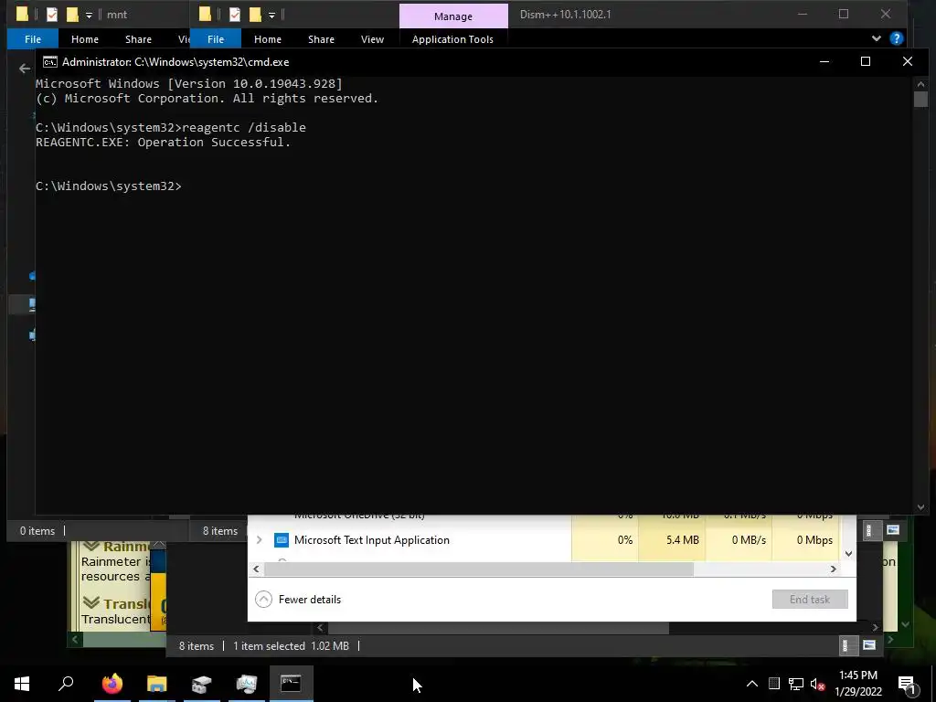This screenshot has height=702, width=936.
Task: Switch to Home tab in second Explorer
Action: 268,39
